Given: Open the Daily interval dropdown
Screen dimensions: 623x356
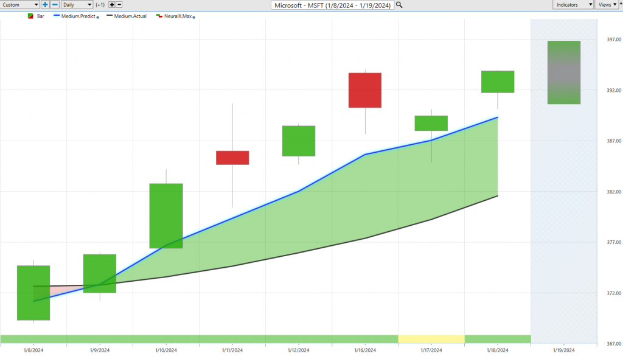Looking at the screenshot, I should tap(77, 4).
